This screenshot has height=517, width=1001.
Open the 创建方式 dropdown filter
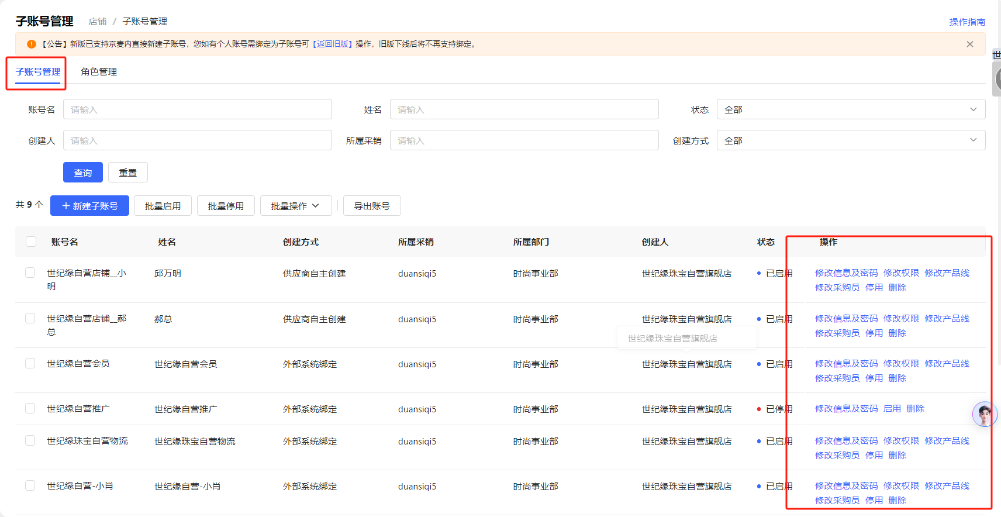850,140
